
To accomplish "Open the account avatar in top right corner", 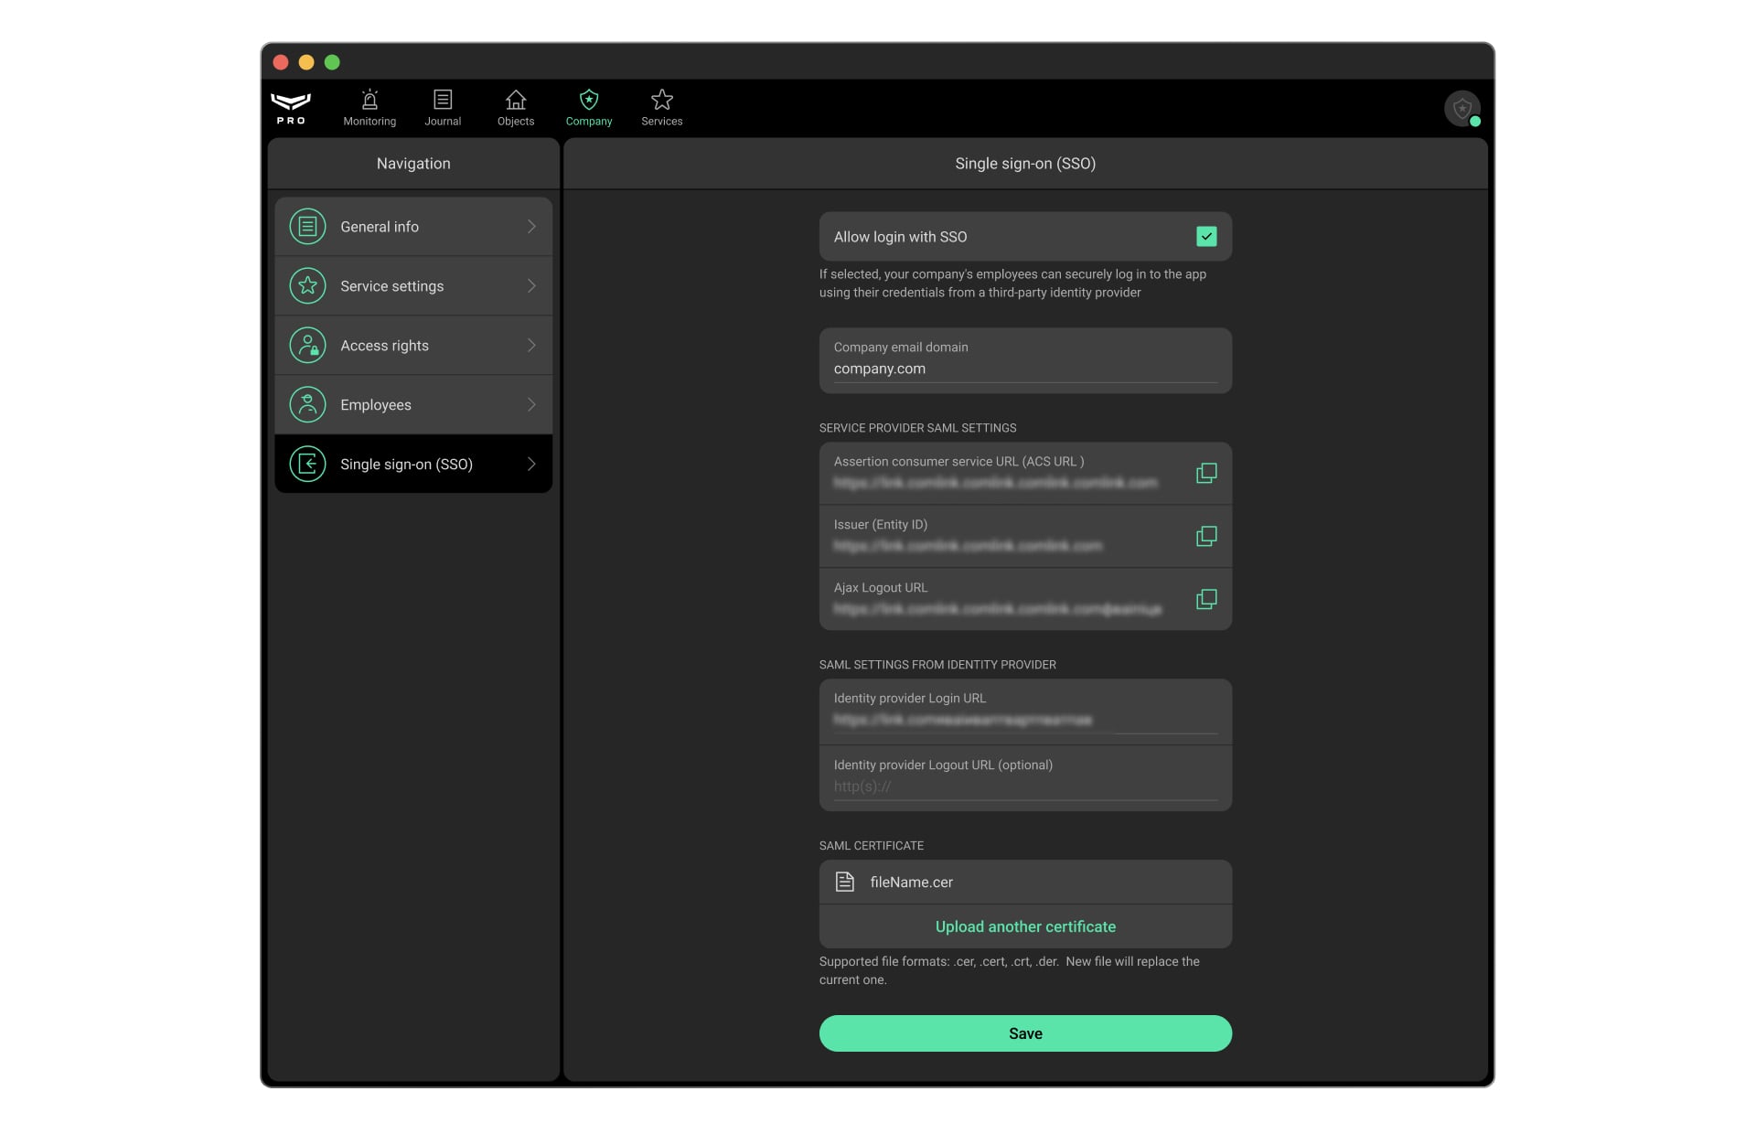I will tap(1461, 108).
